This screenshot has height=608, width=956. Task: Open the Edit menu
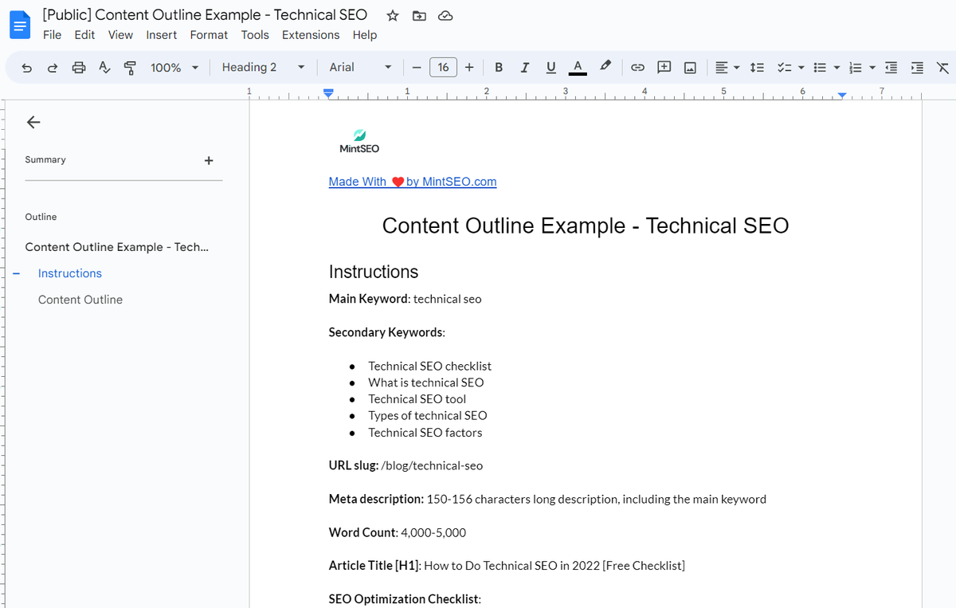(84, 35)
